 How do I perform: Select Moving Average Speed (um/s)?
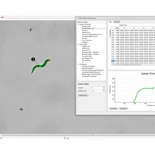coord(92,34)
